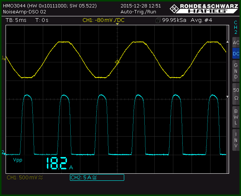The height and width of the screenshot is (196, 241).
Task: Click the 99.95 kSa sample rate readout
Action: [x=174, y=20]
